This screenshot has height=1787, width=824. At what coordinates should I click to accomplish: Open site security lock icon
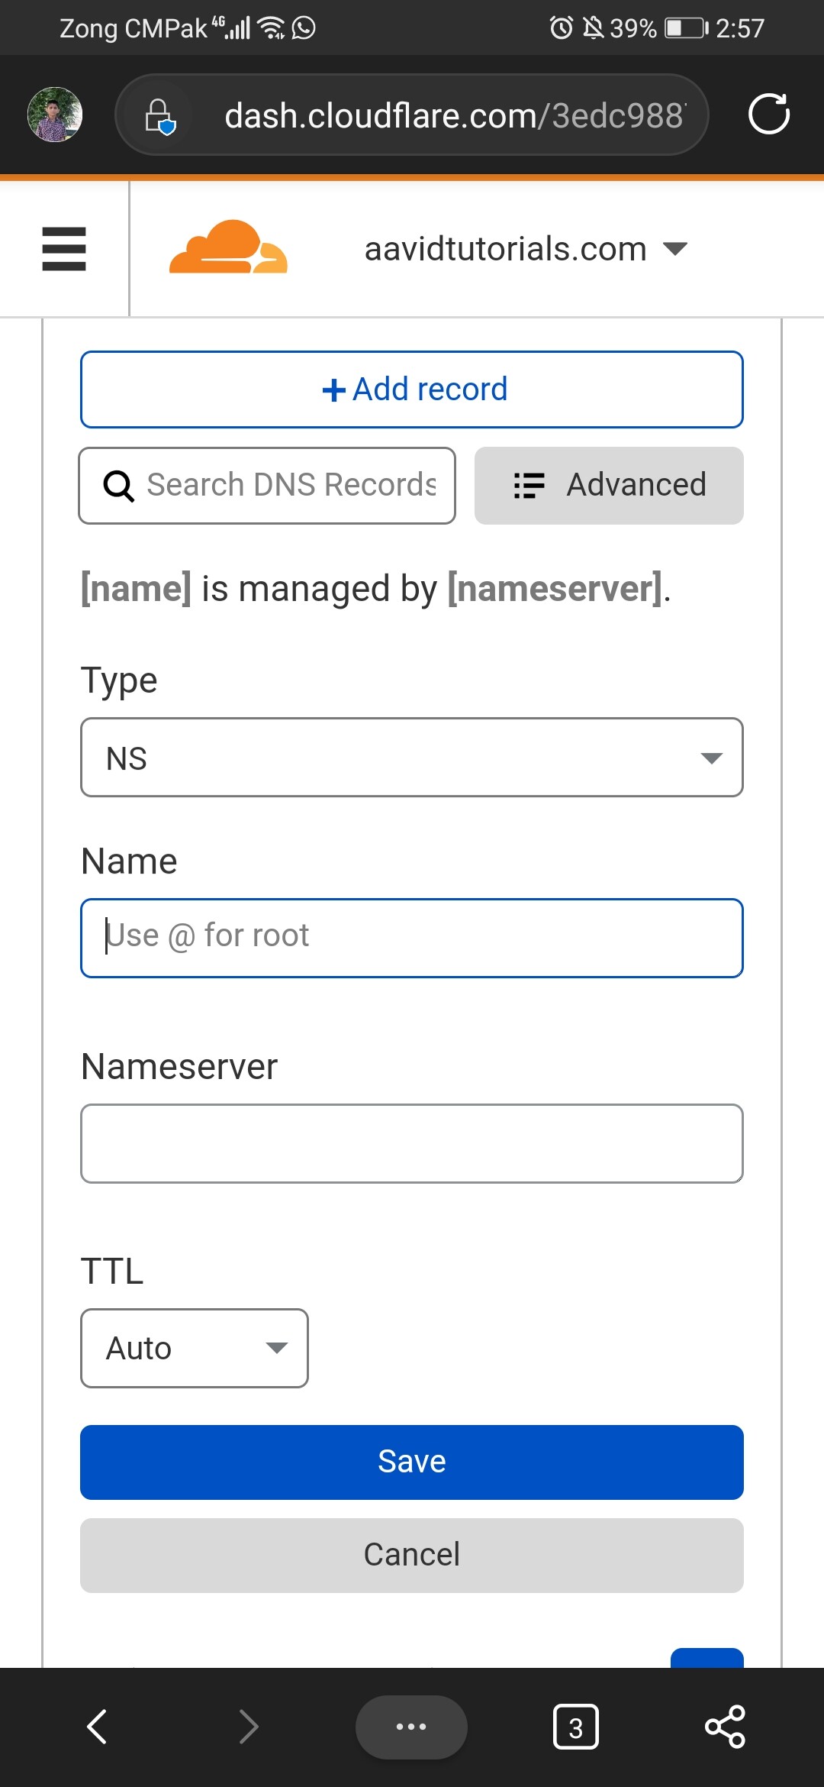(159, 116)
